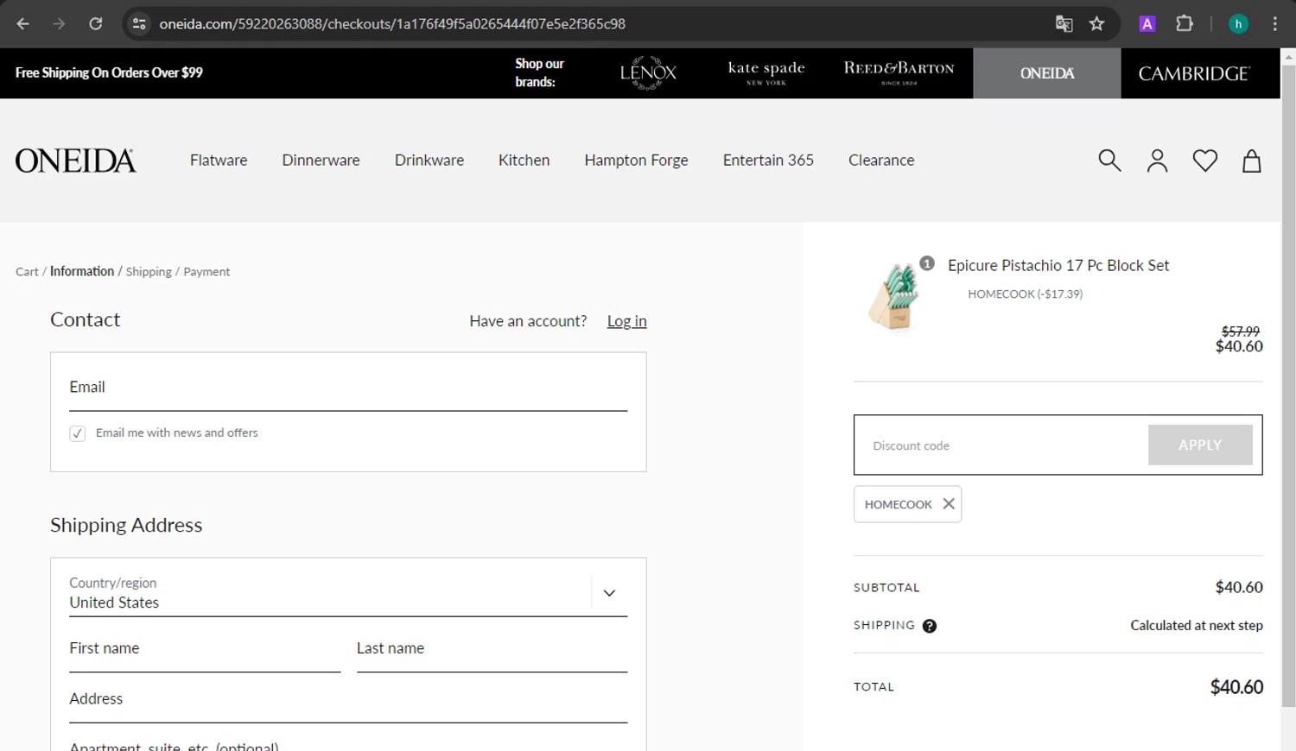
Task: Select the Oneida brand tab
Action: 1047,73
